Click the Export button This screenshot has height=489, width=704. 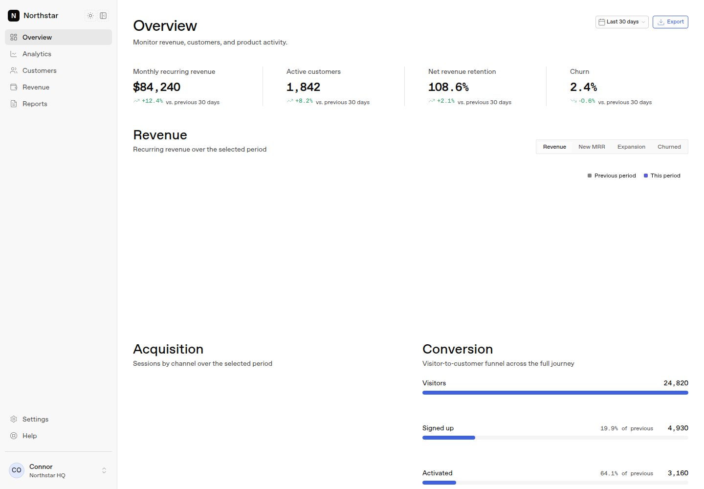coord(670,22)
